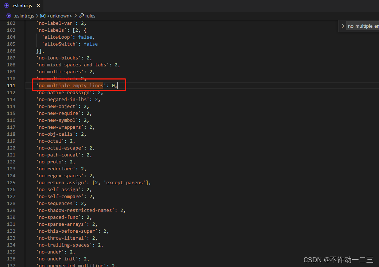Open the <unknown> breadcrumb dropdown
The width and height of the screenshot is (379, 267).
(59, 16)
